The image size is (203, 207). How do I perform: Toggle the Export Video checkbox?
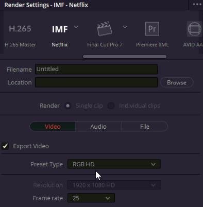click(x=5, y=146)
